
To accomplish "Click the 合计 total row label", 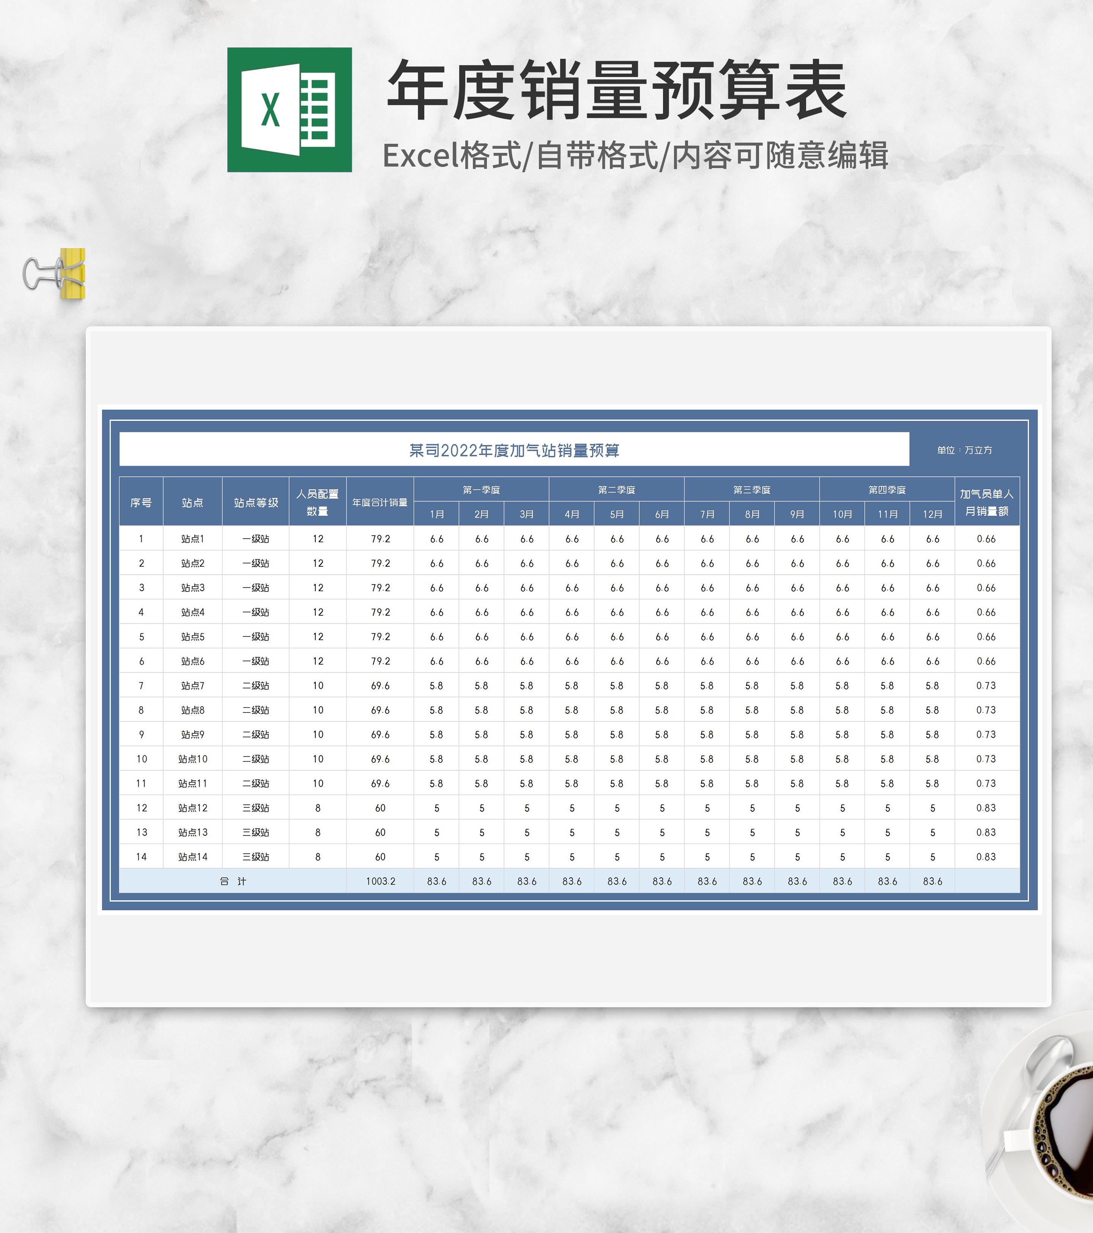I will 233,881.
